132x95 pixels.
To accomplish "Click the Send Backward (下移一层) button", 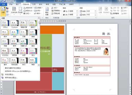I will point(115,11).
